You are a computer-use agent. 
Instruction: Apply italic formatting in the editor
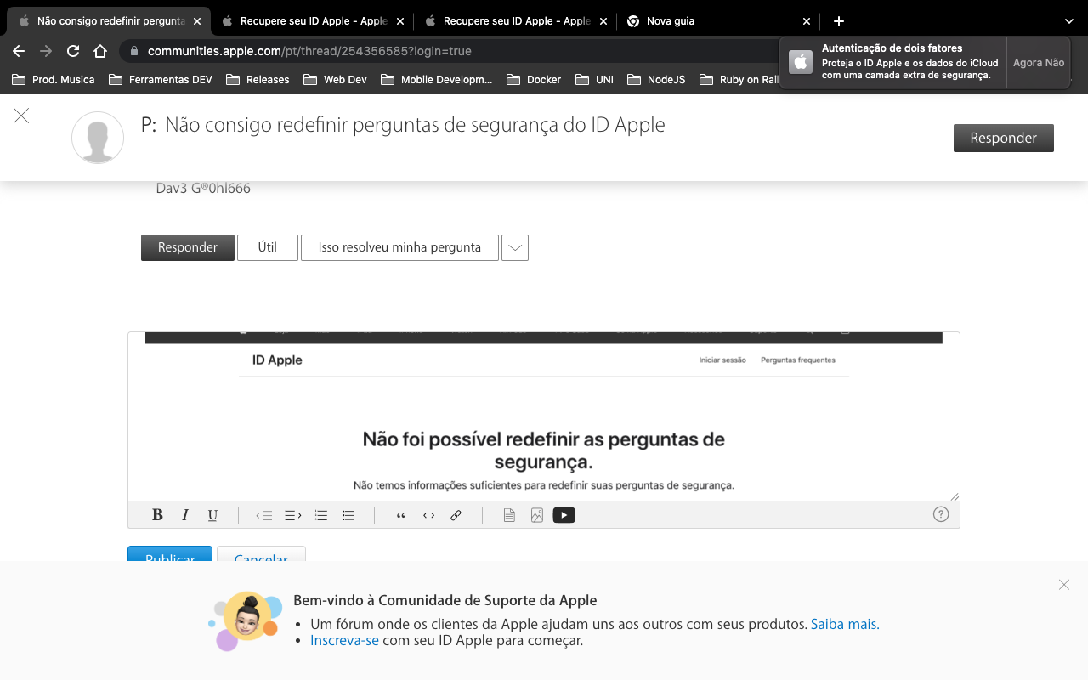(185, 515)
